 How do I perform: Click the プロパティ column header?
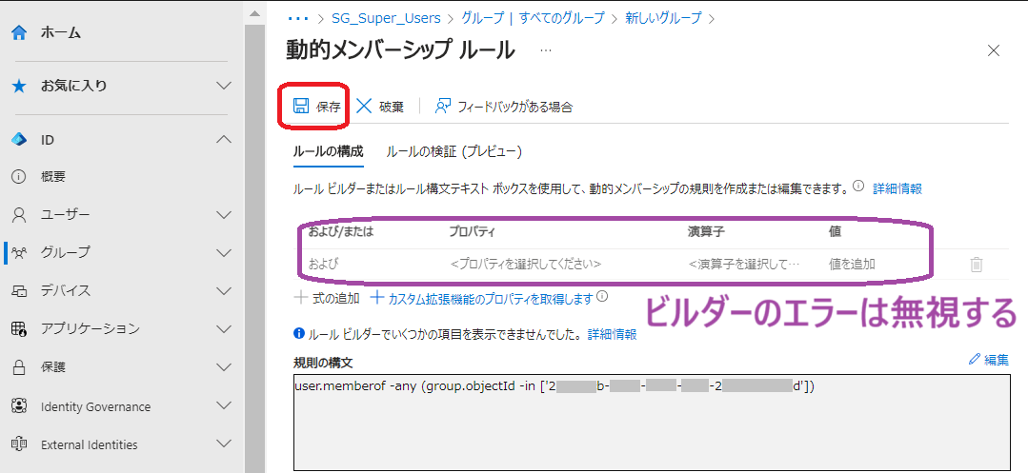pos(472,231)
